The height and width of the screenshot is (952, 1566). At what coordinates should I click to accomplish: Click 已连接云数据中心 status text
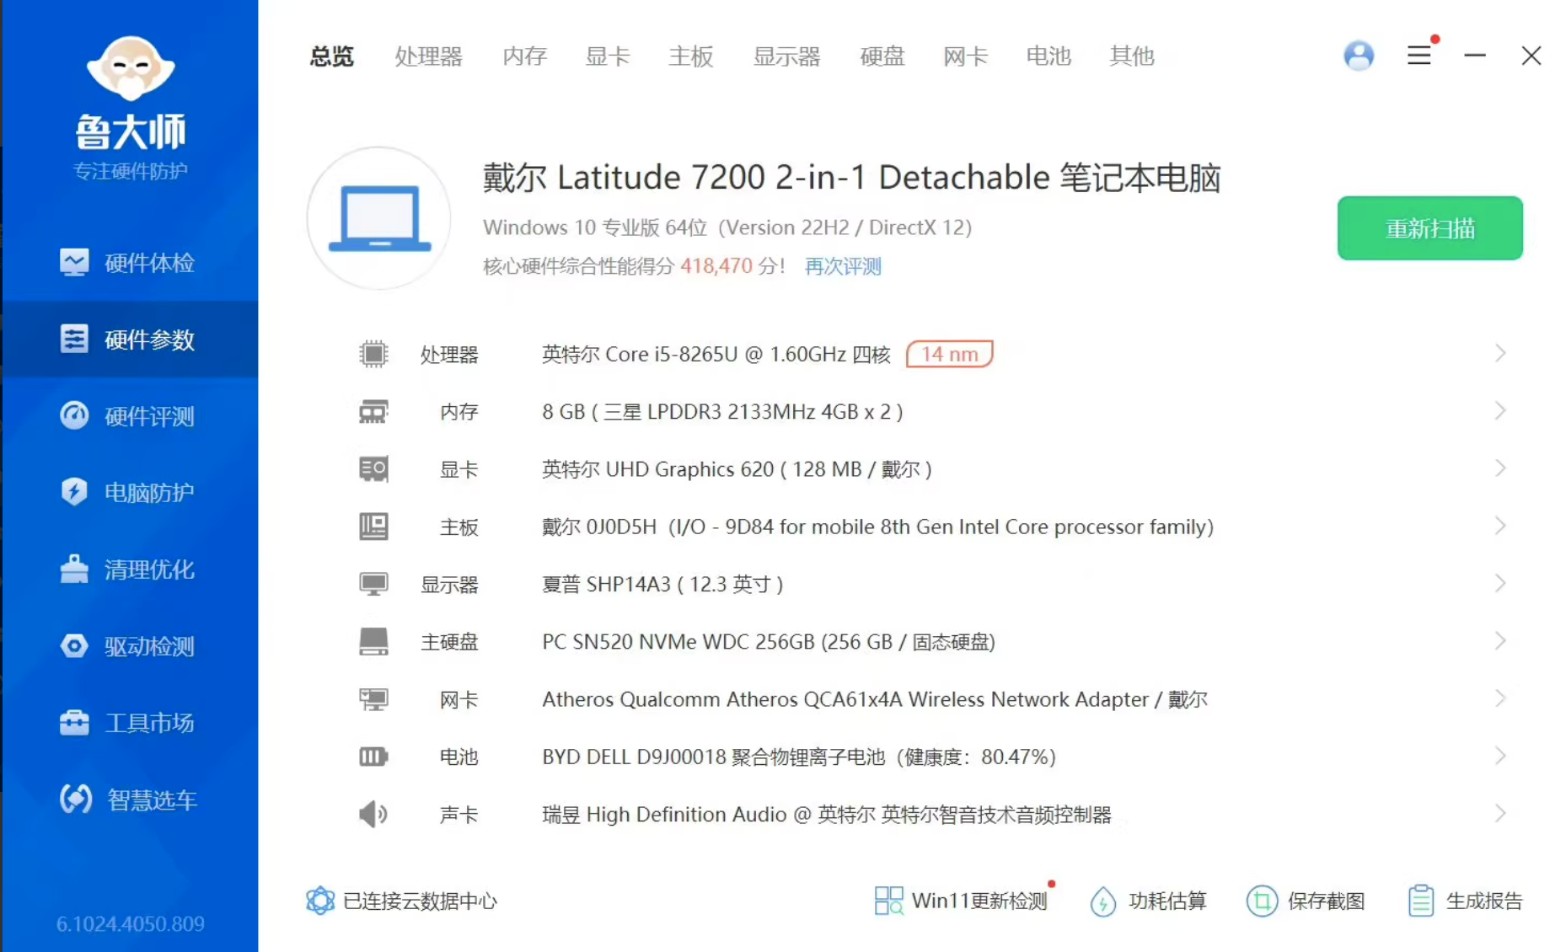[420, 901]
